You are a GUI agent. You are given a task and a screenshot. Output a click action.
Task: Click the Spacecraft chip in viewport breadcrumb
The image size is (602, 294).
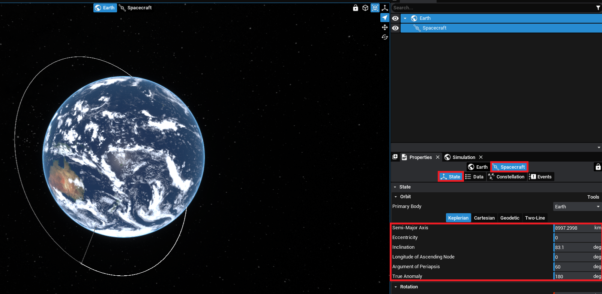click(135, 8)
